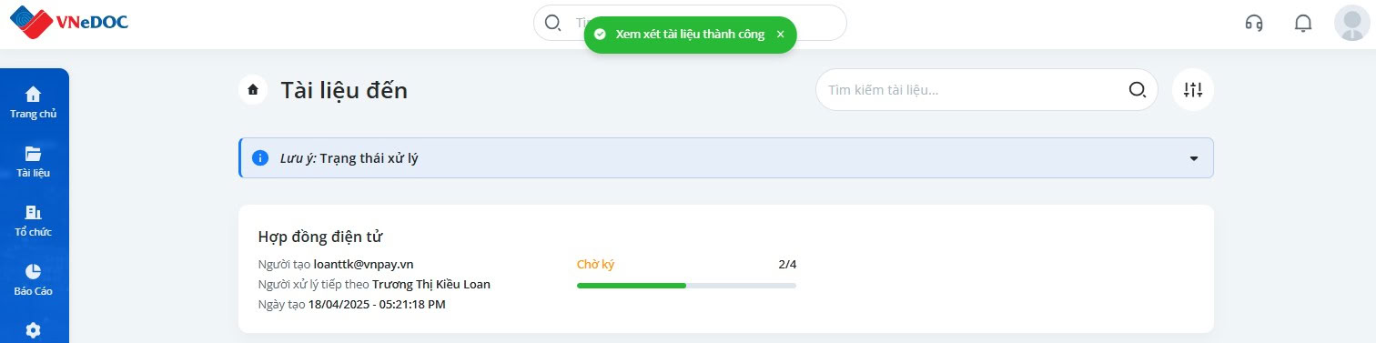1376x343 pixels.
Task: Open Tổ chức section in sidebar
Action: (34, 221)
